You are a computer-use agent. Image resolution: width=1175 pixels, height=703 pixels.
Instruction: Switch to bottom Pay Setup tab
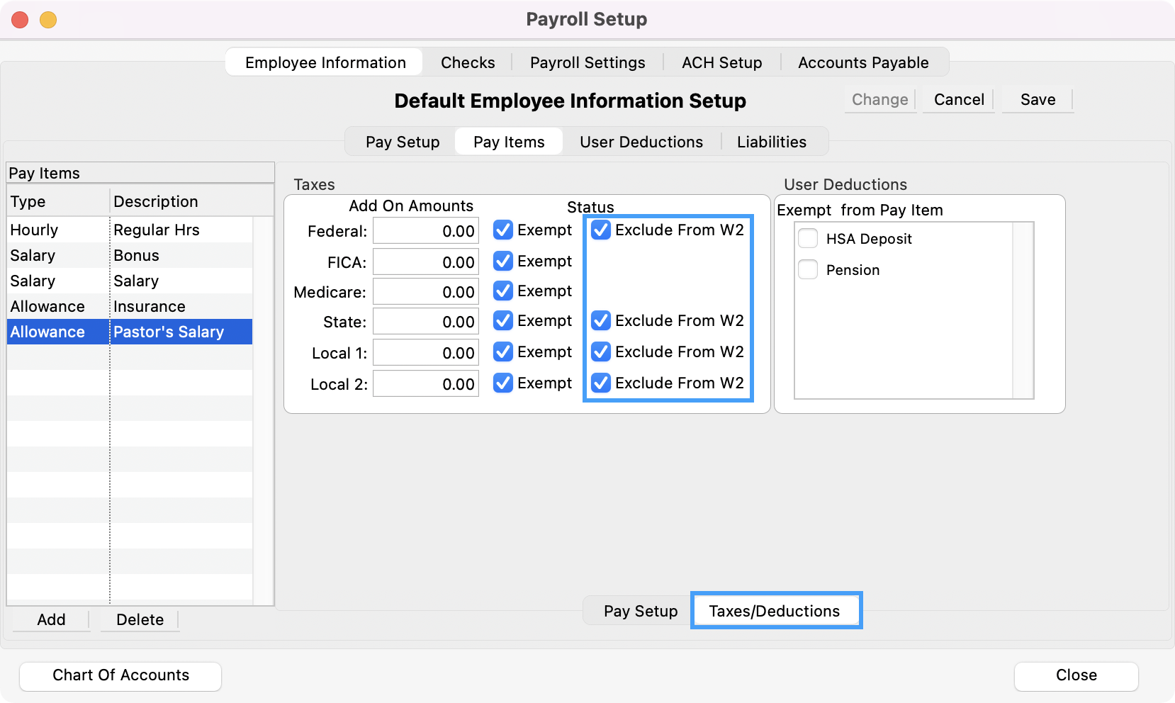pyautogui.click(x=640, y=611)
